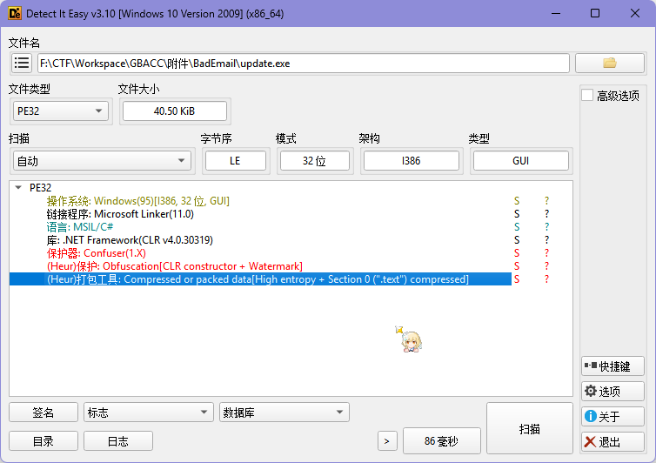Open 选项 options with gear icon
Screen dimensions: 656x463
pyautogui.click(x=612, y=392)
